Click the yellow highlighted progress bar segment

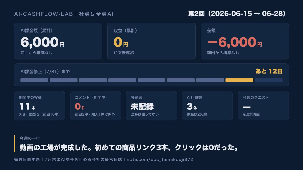point(239,80)
